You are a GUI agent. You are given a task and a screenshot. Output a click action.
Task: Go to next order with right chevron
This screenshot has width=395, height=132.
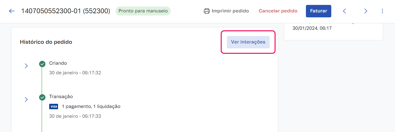tap(366, 11)
